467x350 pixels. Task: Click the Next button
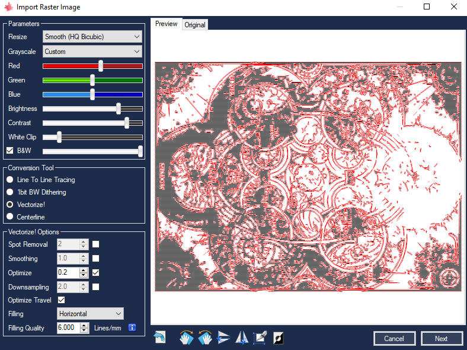coord(441,338)
